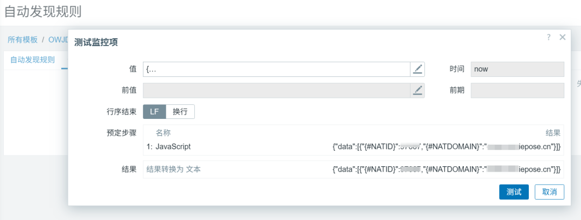Open the pencil editor for 值
Screen dimensions: 581x220
(x=417, y=69)
